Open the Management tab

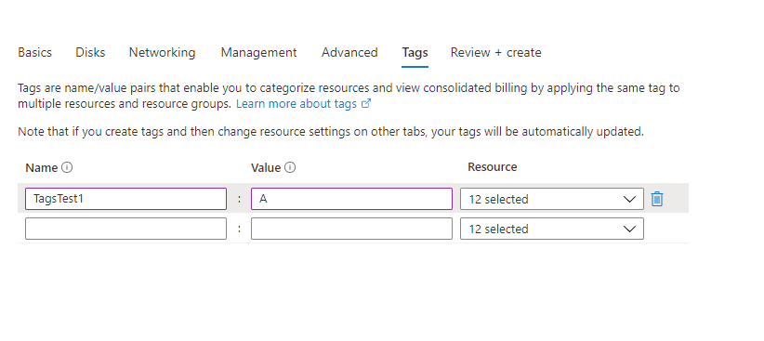click(258, 52)
